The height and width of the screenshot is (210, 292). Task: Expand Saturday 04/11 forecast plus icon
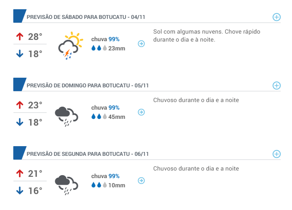click(276, 17)
